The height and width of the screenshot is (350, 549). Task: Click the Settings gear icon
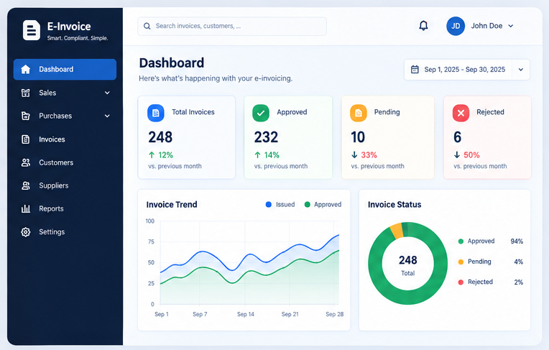pyautogui.click(x=26, y=232)
